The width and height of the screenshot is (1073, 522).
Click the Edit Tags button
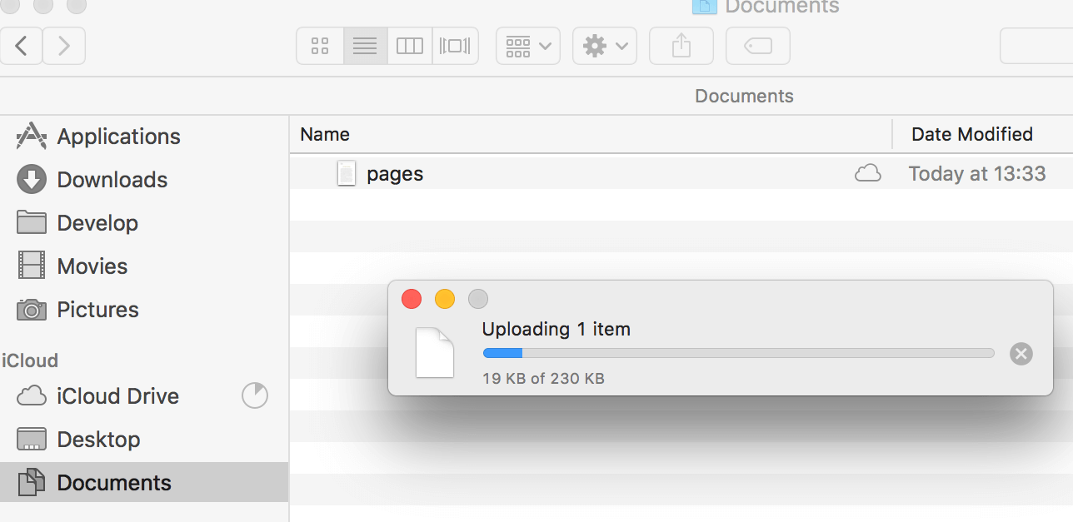tap(758, 46)
